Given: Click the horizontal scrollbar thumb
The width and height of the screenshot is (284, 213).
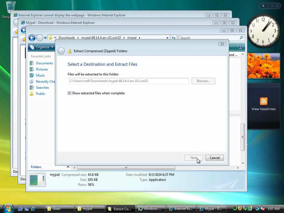Looking at the screenshot, I should coord(126,168).
